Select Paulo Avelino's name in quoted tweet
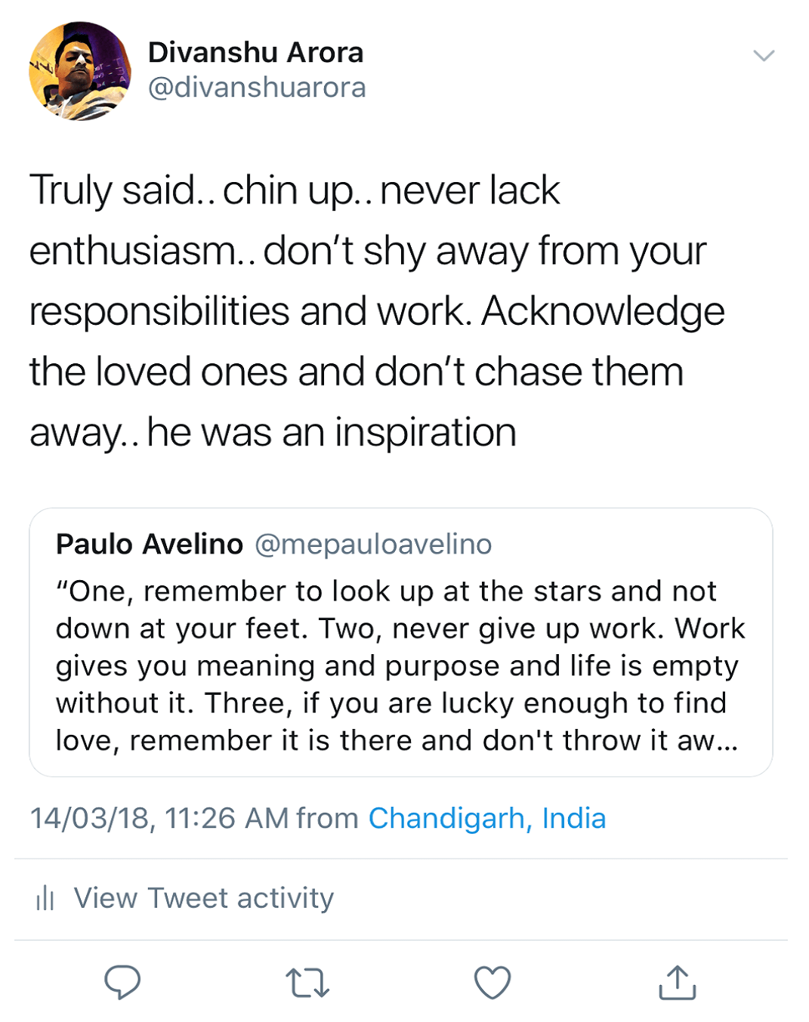 [150, 544]
